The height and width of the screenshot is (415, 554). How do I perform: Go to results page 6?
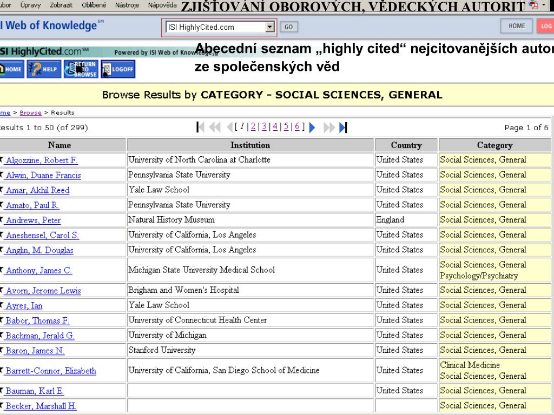(297, 126)
